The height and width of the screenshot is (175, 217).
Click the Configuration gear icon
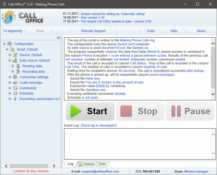[10, 44]
